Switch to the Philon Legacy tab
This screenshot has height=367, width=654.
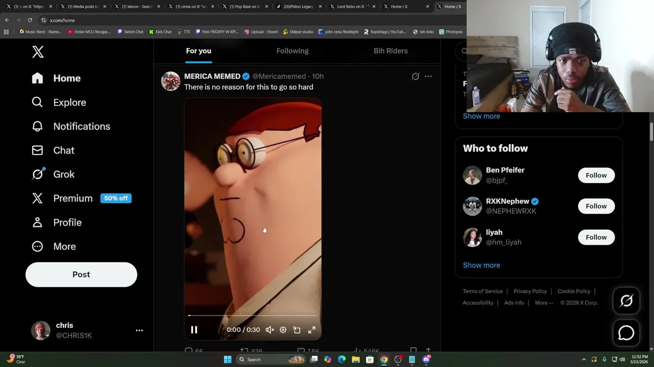298,7
